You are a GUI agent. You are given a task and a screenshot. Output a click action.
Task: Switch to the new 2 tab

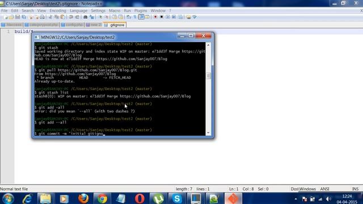pos(94,25)
